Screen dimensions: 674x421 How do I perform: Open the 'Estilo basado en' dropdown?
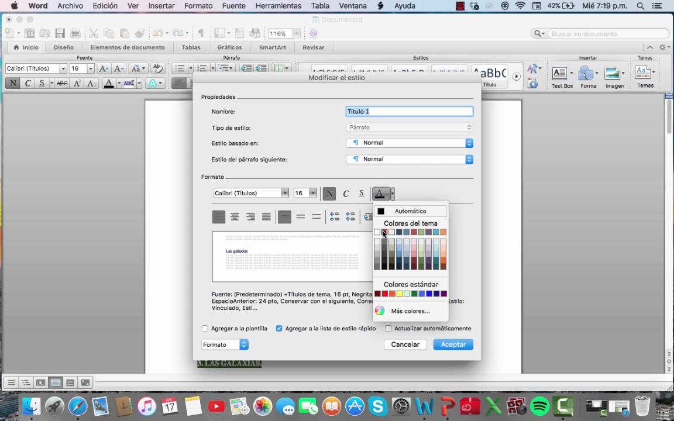tap(410, 143)
